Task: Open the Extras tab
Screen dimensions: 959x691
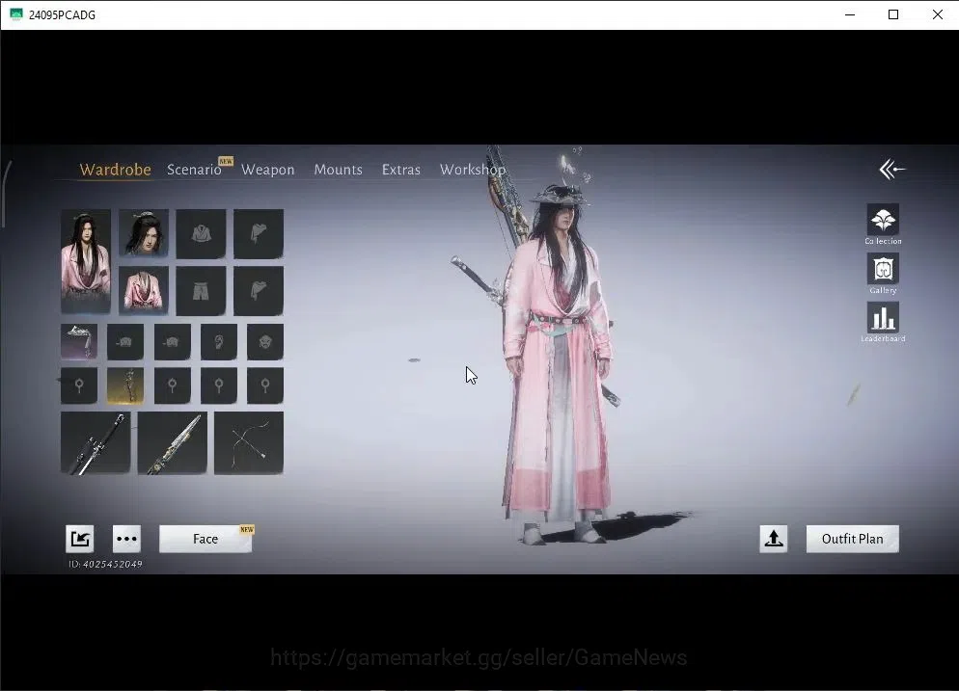Action: click(401, 170)
